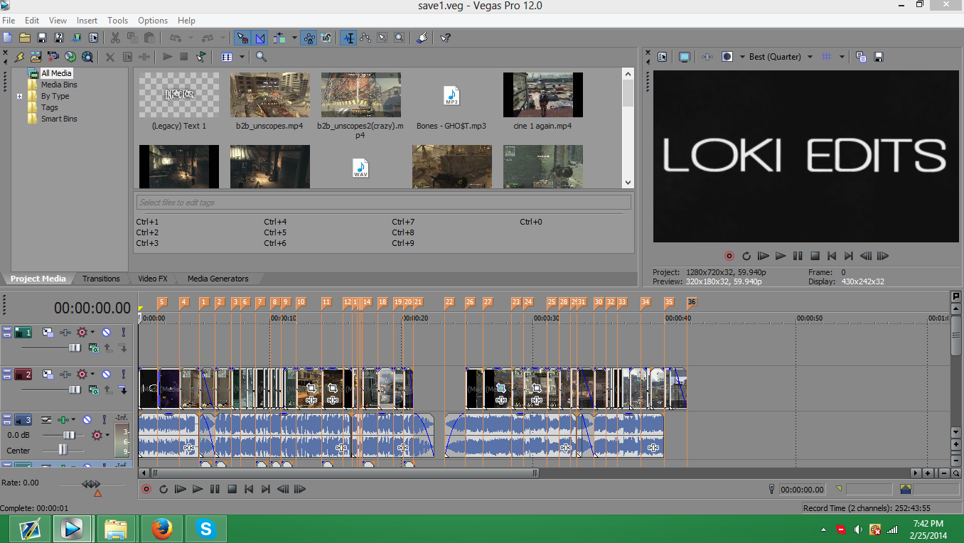Viewport: 964px width, 543px height.
Task: Select the Smart Bins folder
Action: [59, 119]
